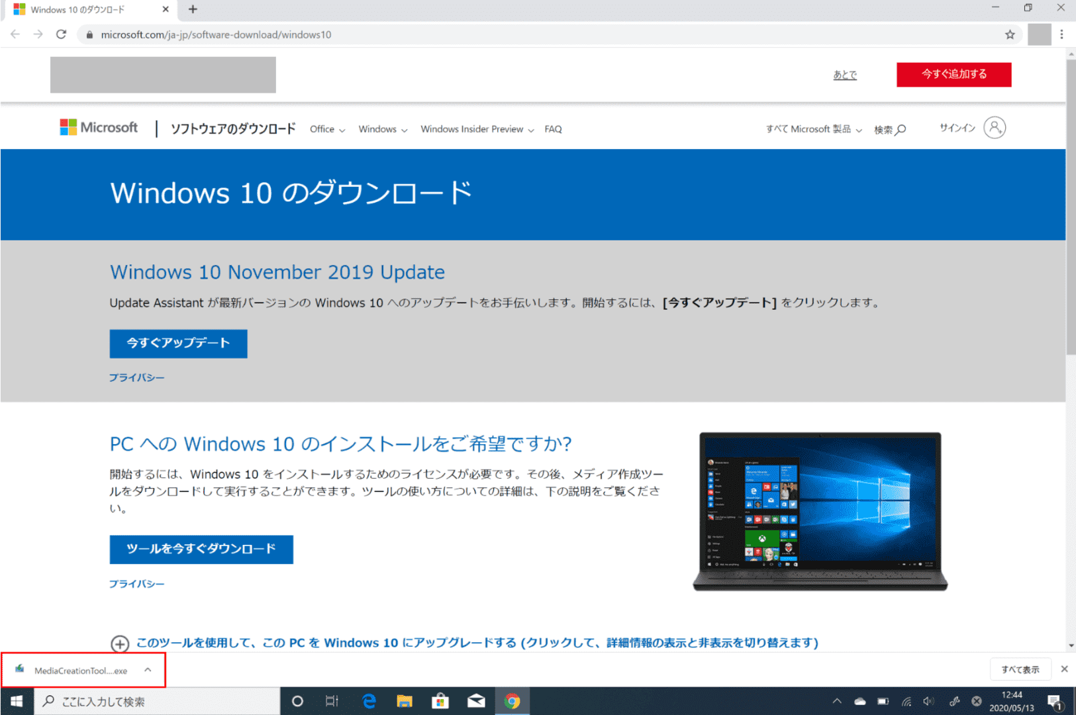Click OneDrive cloud tray icon

(860, 701)
